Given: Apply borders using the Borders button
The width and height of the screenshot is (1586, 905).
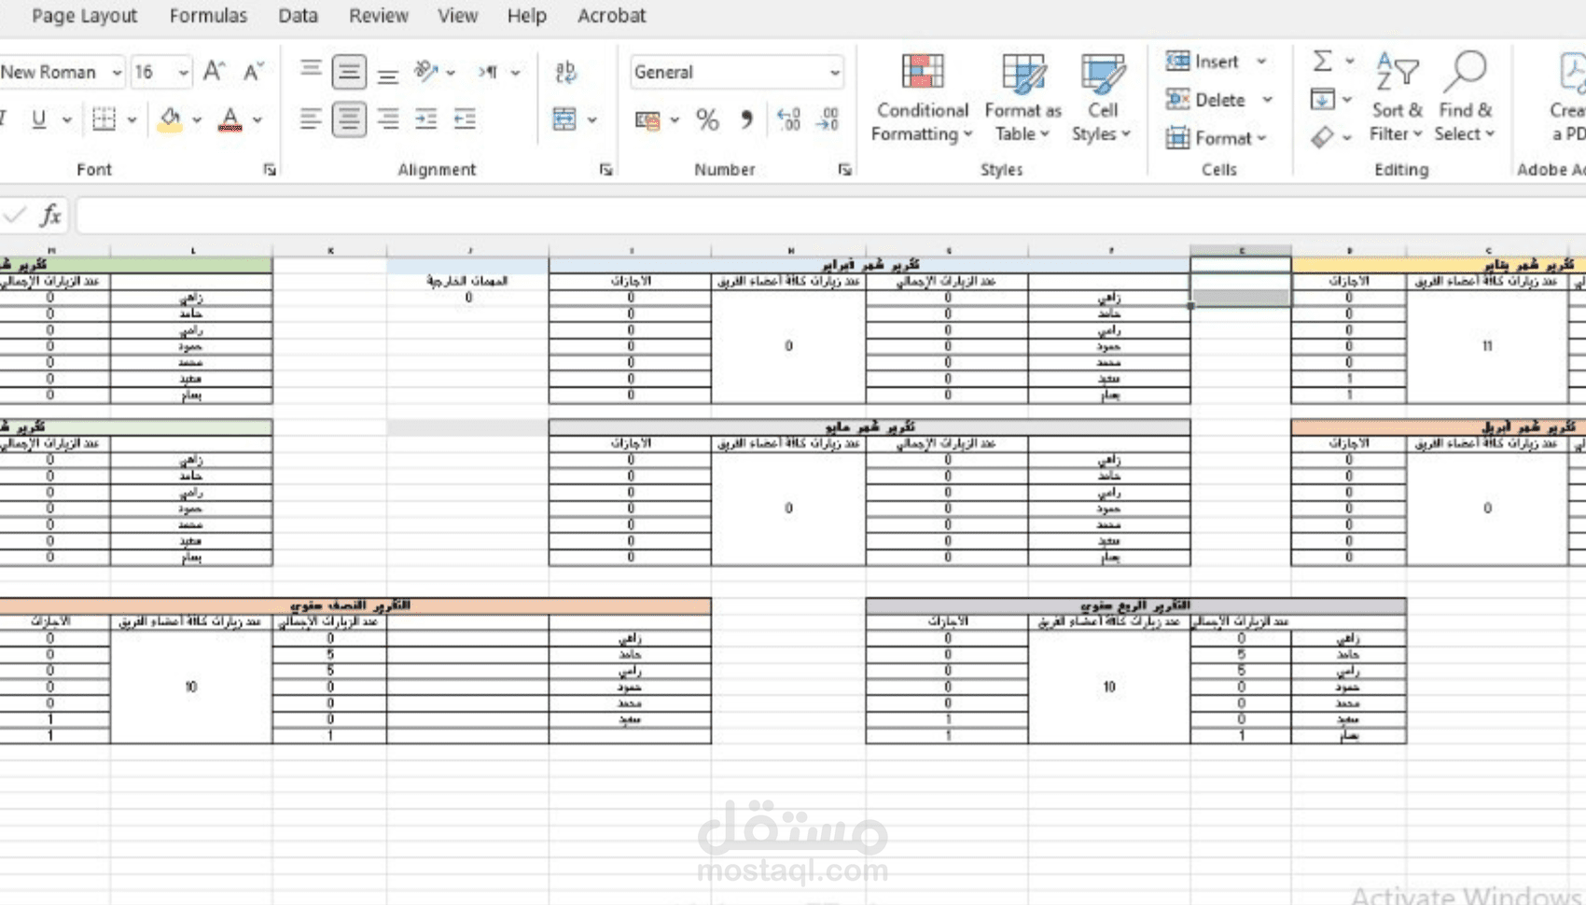Looking at the screenshot, I should tap(104, 119).
